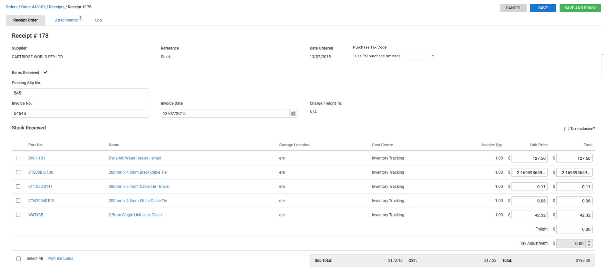
Task: Tick the 011.060.0111 row checkbox
Action: click(18, 186)
